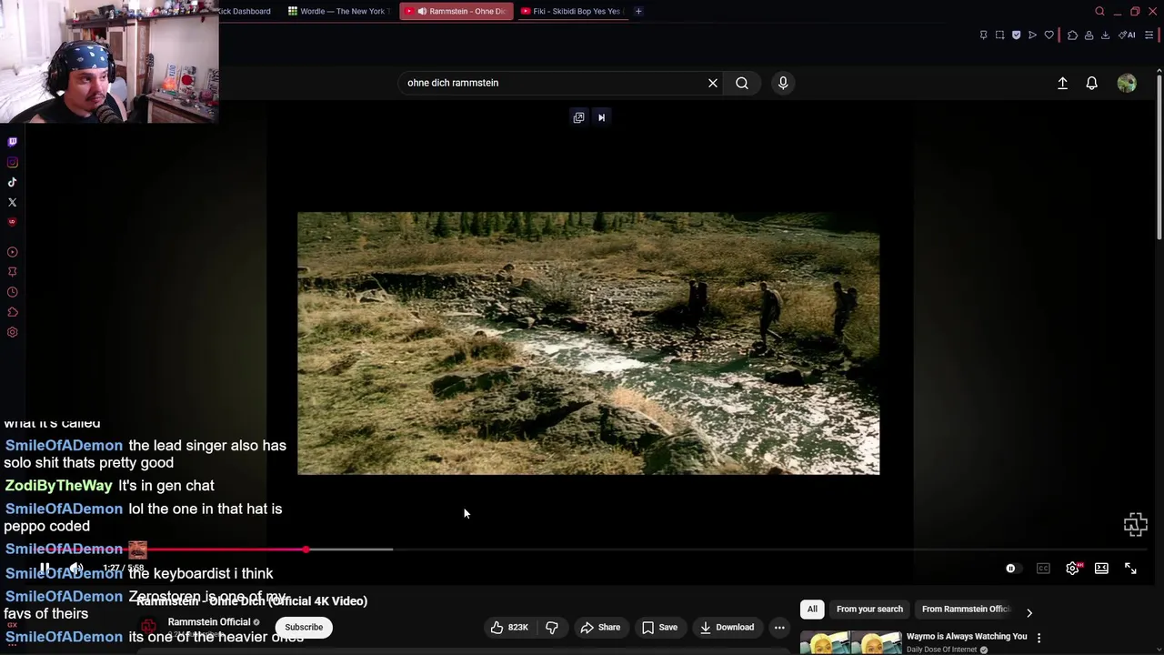The image size is (1164, 655).
Task: Toggle theater mode in the player
Action: (1101, 569)
